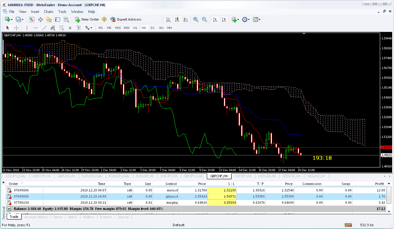Open the Templates icon
Viewport: 394px width, 229px height.
click(x=255, y=19)
